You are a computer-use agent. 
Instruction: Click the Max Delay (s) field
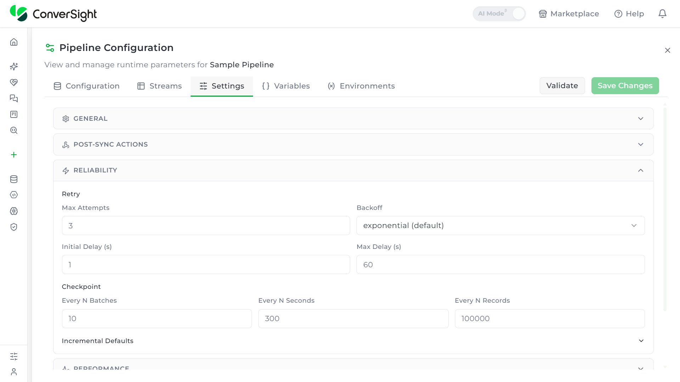(500, 264)
